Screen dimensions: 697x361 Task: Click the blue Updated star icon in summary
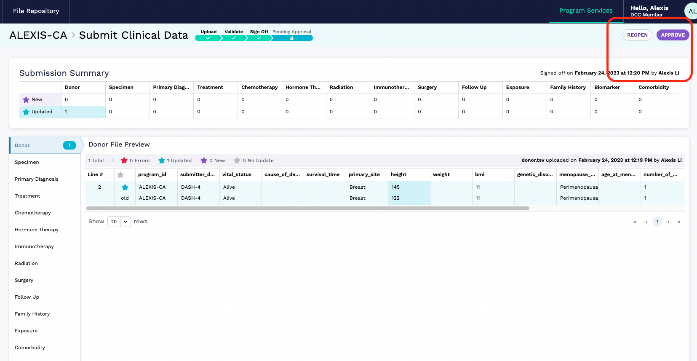click(26, 112)
